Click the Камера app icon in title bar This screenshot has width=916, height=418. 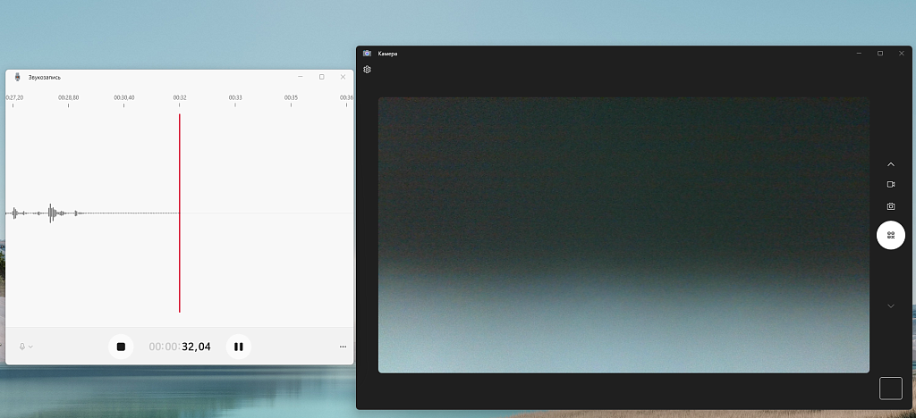tap(367, 53)
